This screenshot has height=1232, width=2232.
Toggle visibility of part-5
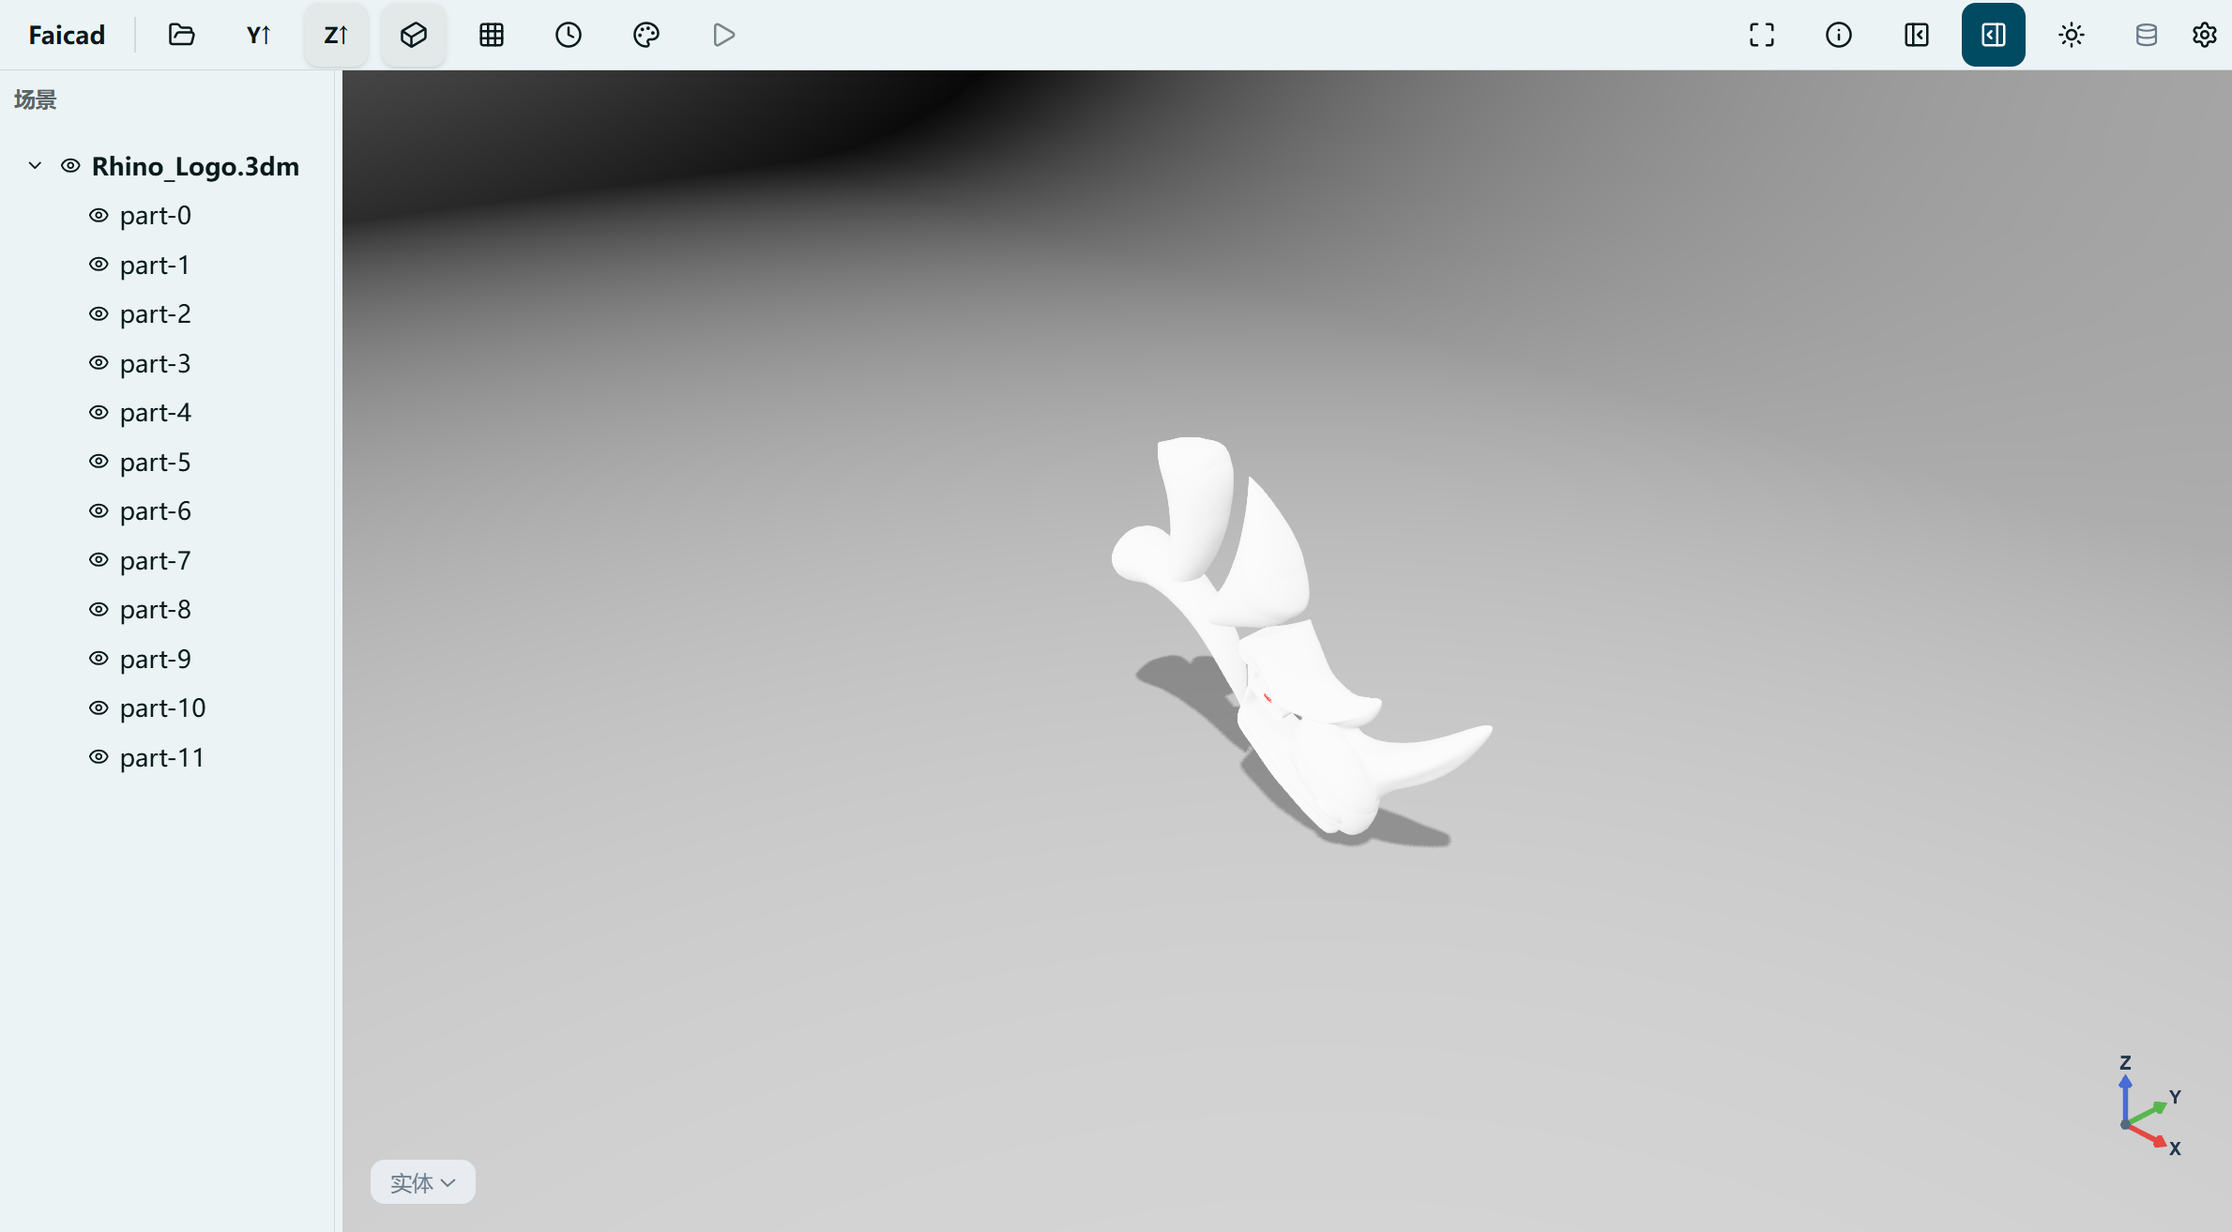point(99,462)
